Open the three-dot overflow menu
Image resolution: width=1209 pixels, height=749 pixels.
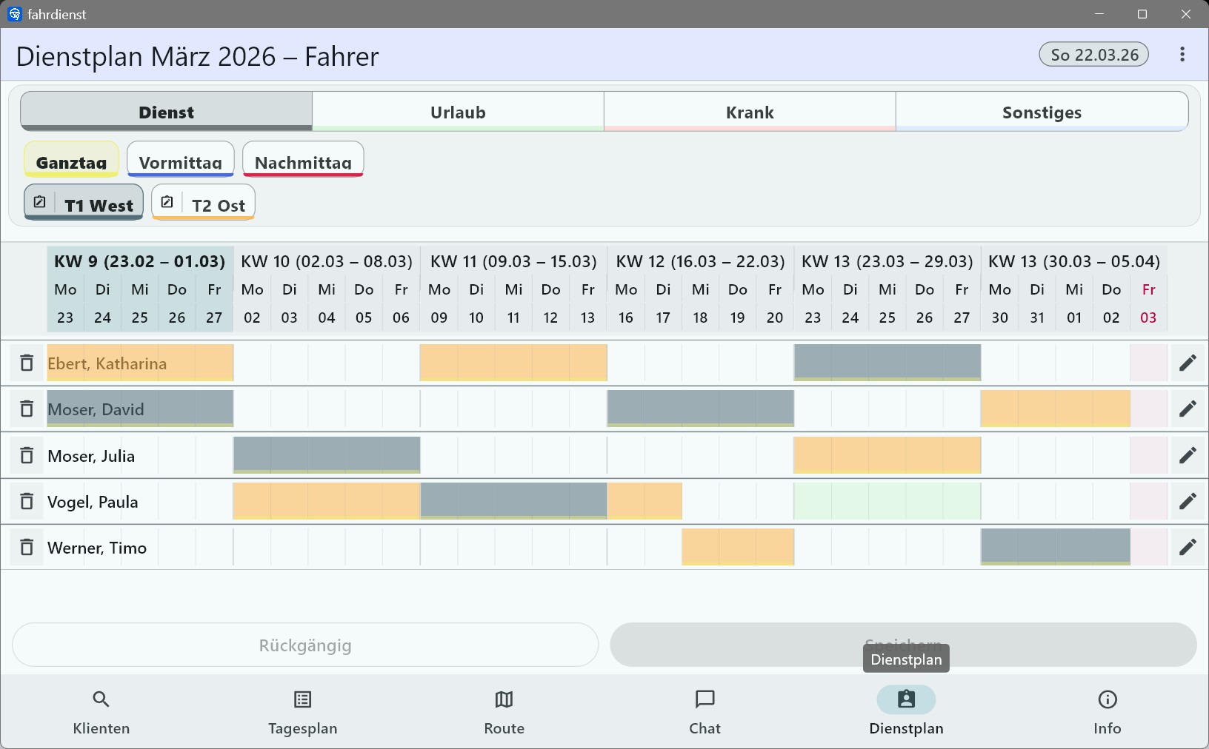(x=1182, y=55)
